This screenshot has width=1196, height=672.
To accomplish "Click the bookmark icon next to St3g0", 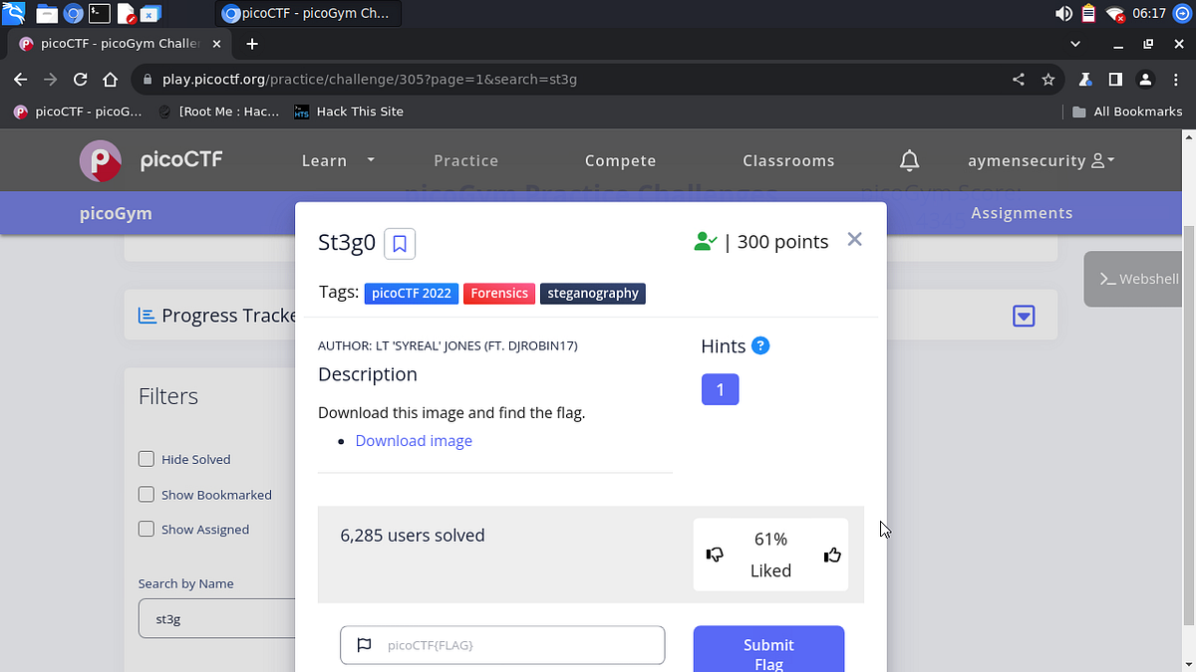I will pos(399,243).
